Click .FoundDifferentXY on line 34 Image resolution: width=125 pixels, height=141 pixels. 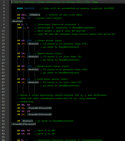[x=39, y=108]
